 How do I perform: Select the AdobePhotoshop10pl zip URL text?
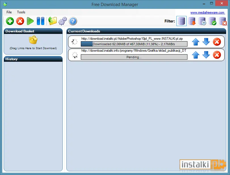pyautogui.click(x=132, y=39)
